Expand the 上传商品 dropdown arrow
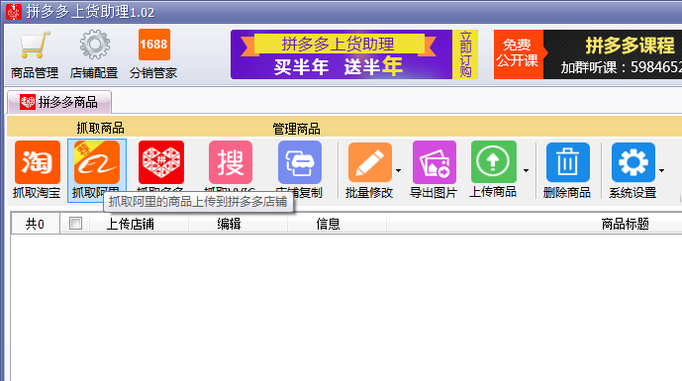 point(526,170)
